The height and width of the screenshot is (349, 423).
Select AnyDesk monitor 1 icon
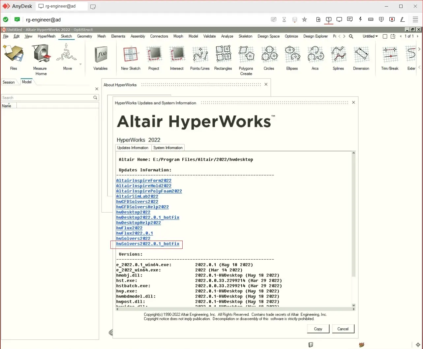point(329,19)
